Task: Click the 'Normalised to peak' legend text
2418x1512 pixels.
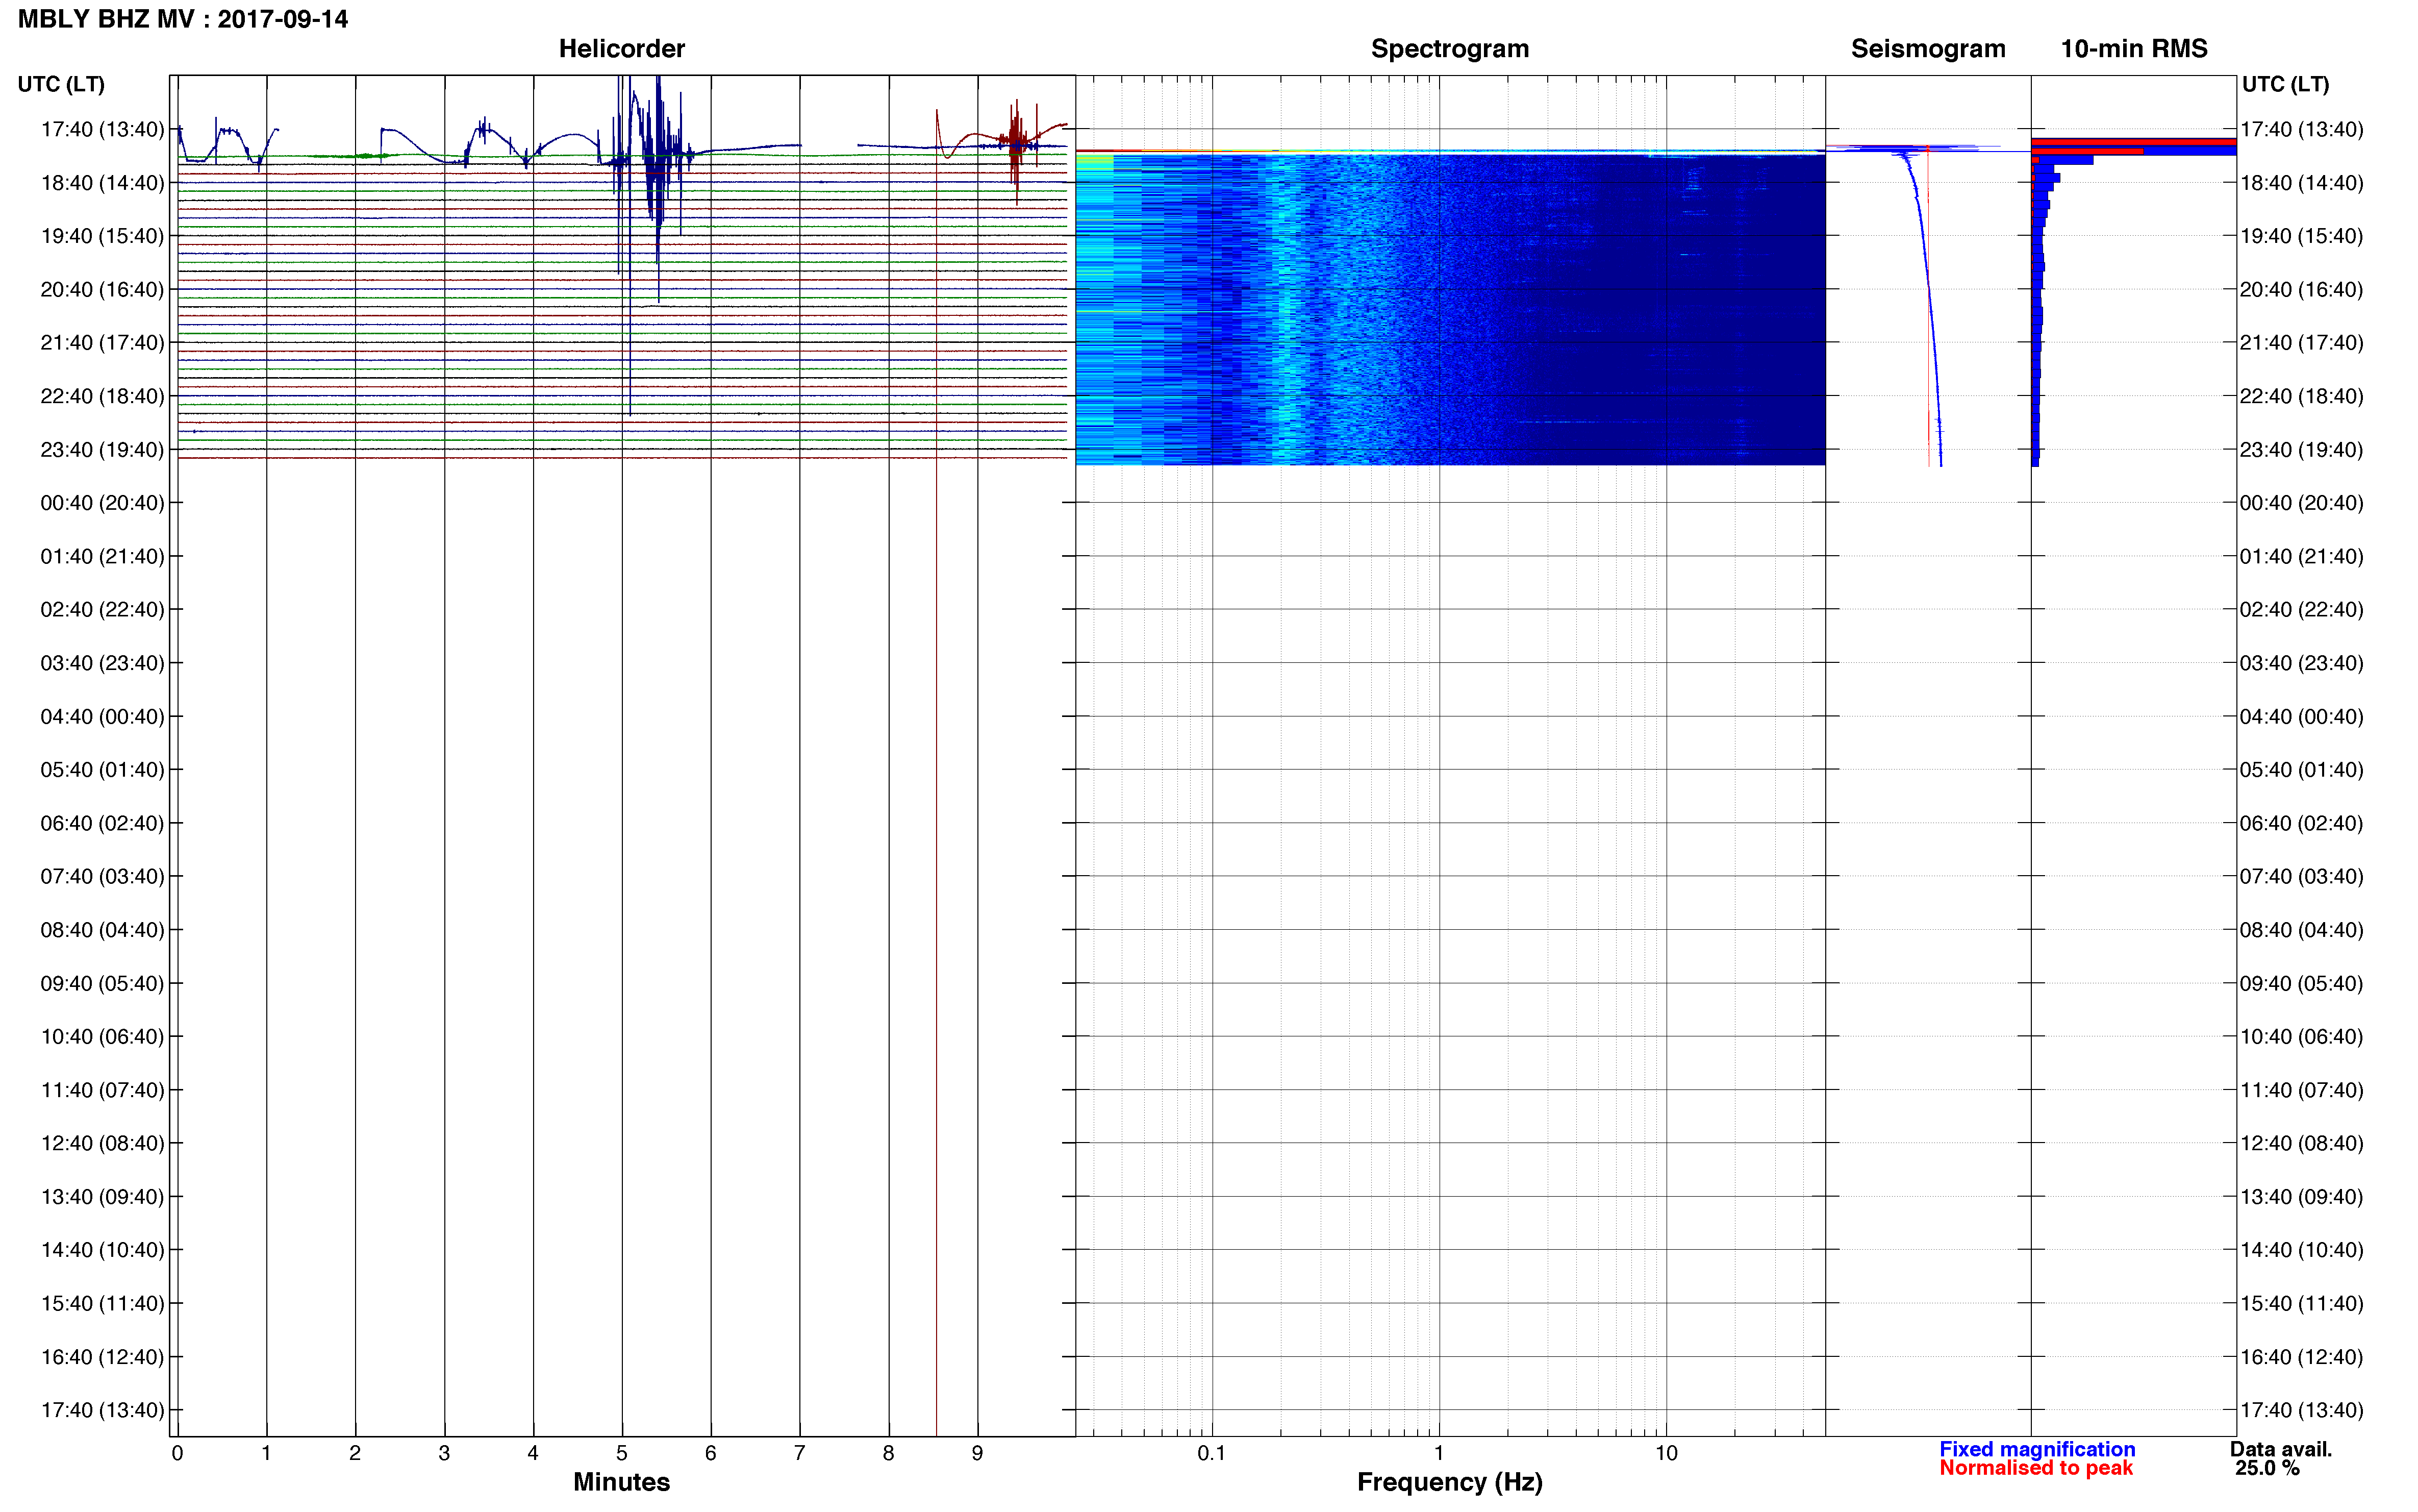Action: click(2036, 1468)
